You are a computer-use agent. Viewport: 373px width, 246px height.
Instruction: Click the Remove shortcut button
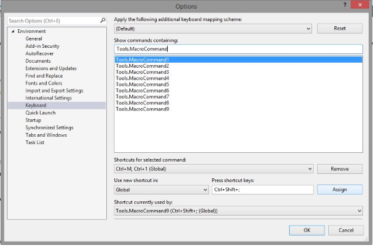tap(339, 169)
